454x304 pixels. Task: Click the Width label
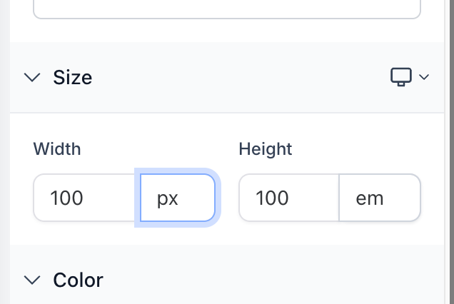[57, 149]
